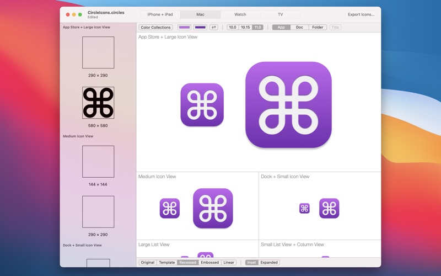Viewport: 441px width, 276px height.
Task: Choose the Doc icon type
Action: tap(299, 27)
